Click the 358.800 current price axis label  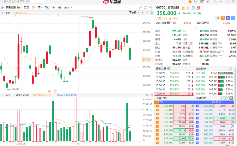(x=148, y=60)
